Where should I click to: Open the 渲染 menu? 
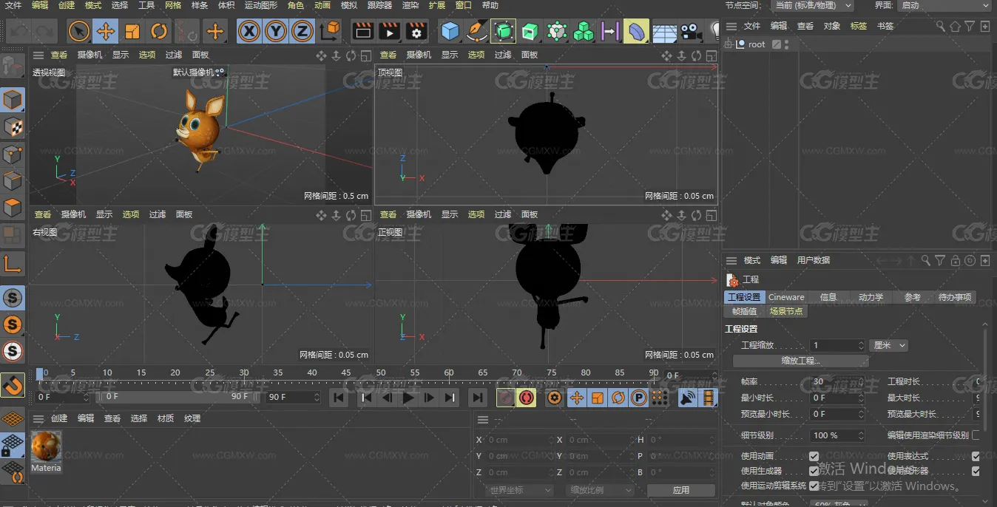410,5
